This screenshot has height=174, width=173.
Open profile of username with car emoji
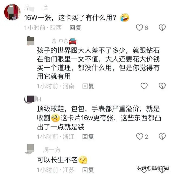point(64,41)
